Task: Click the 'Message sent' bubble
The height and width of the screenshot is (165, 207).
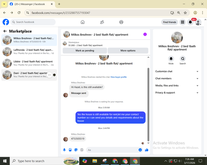Action: (x=79, y=93)
